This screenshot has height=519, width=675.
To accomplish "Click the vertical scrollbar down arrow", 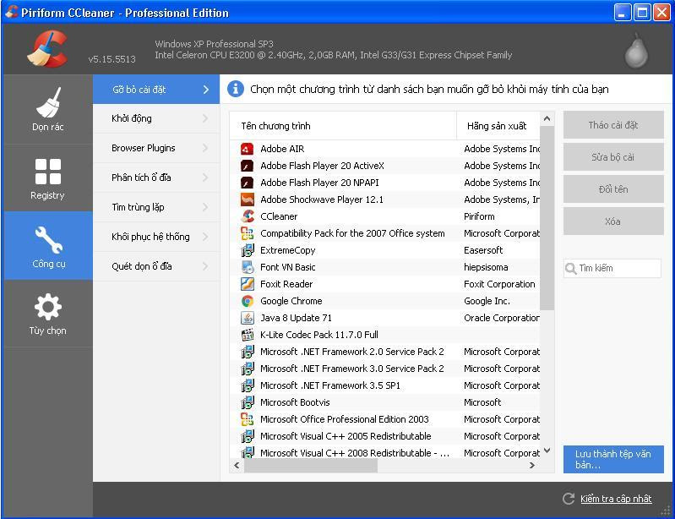I will (x=547, y=451).
